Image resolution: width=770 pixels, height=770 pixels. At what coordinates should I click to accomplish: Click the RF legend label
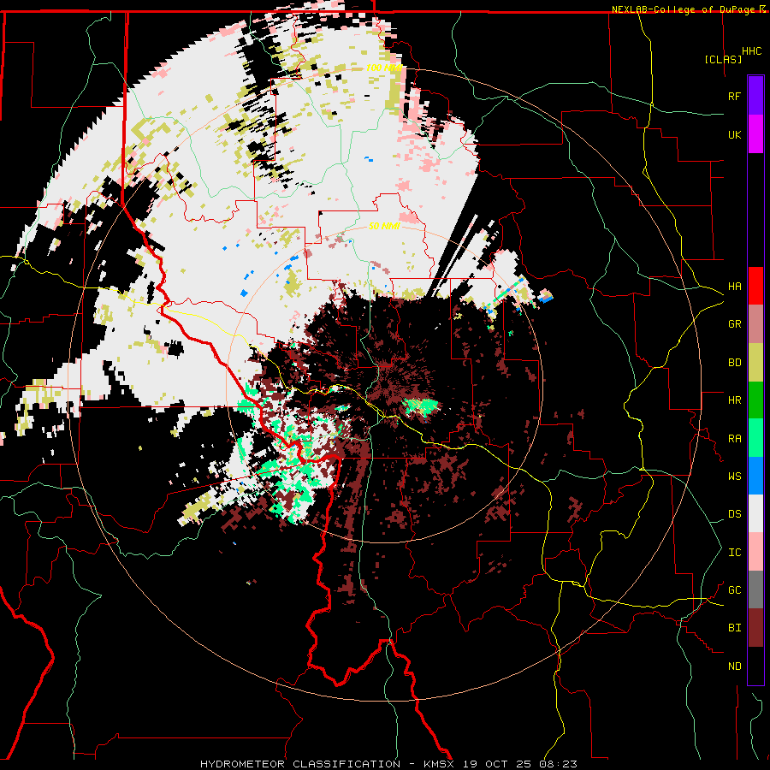click(734, 96)
